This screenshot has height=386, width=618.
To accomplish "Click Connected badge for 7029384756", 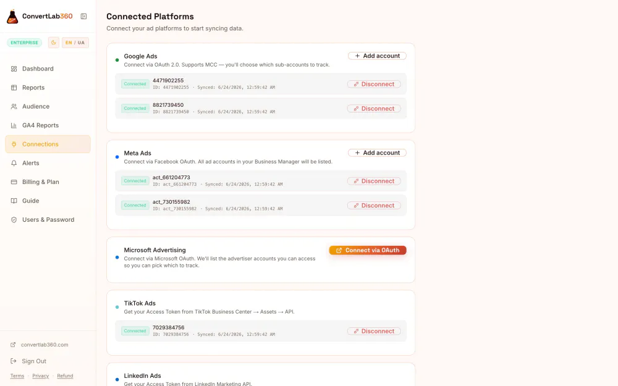I will pos(135,331).
